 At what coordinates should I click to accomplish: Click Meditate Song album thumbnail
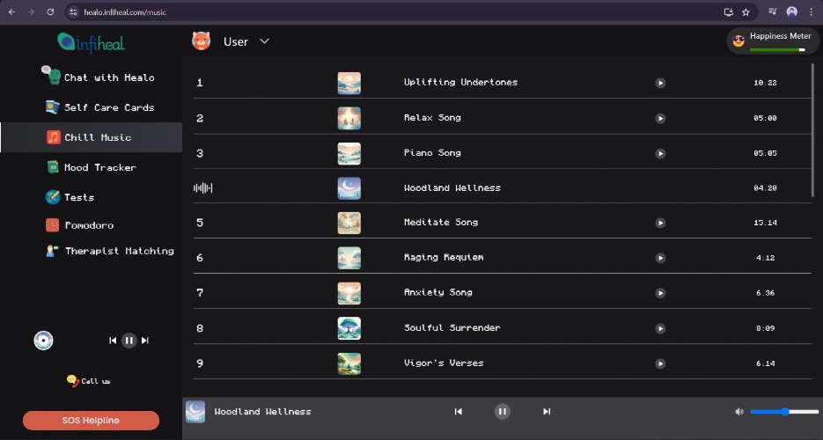(349, 223)
